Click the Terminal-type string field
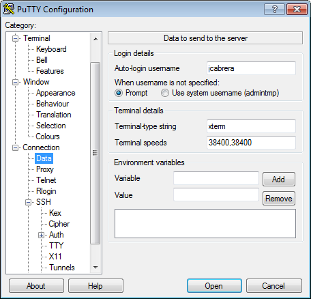 tap(251, 126)
